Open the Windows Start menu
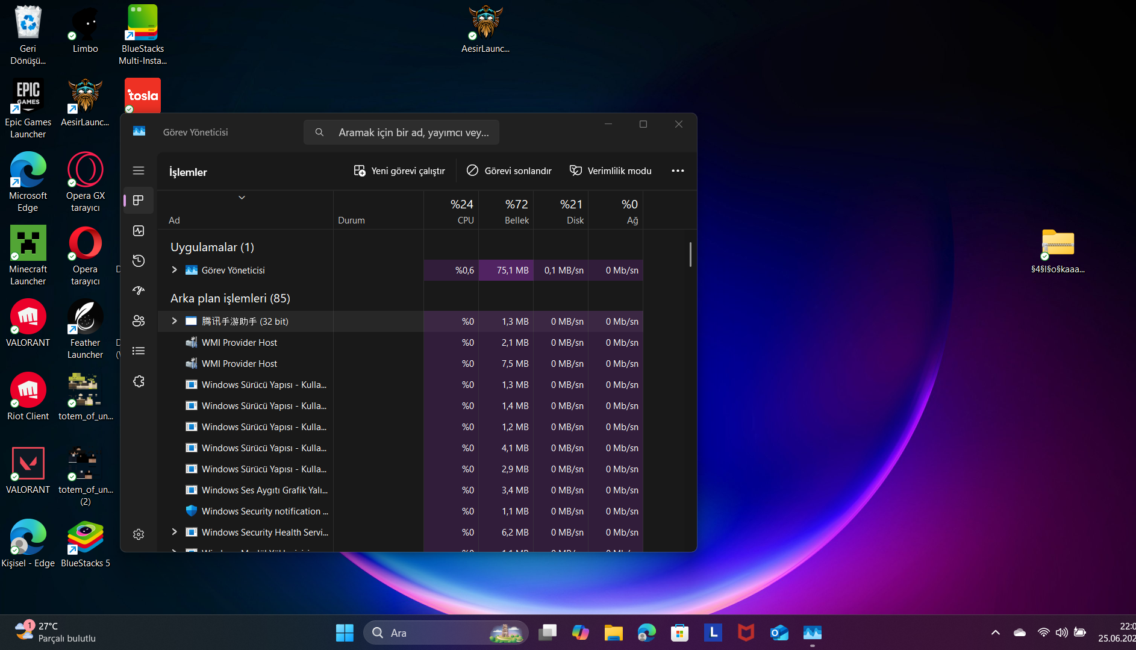 [x=345, y=633]
